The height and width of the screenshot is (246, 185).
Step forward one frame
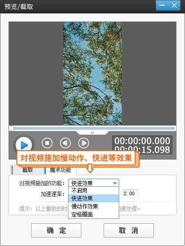tap(84, 143)
